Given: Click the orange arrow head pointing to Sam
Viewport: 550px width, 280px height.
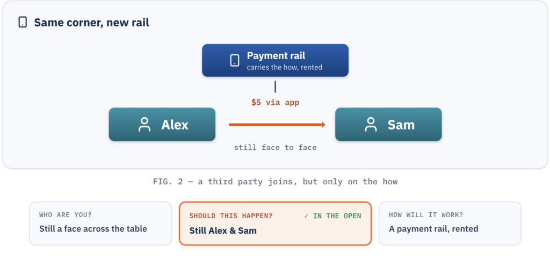Looking at the screenshot, I should pyautogui.click(x=323, y=125).
